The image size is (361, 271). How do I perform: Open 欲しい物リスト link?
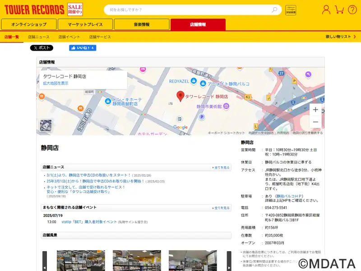341,37
